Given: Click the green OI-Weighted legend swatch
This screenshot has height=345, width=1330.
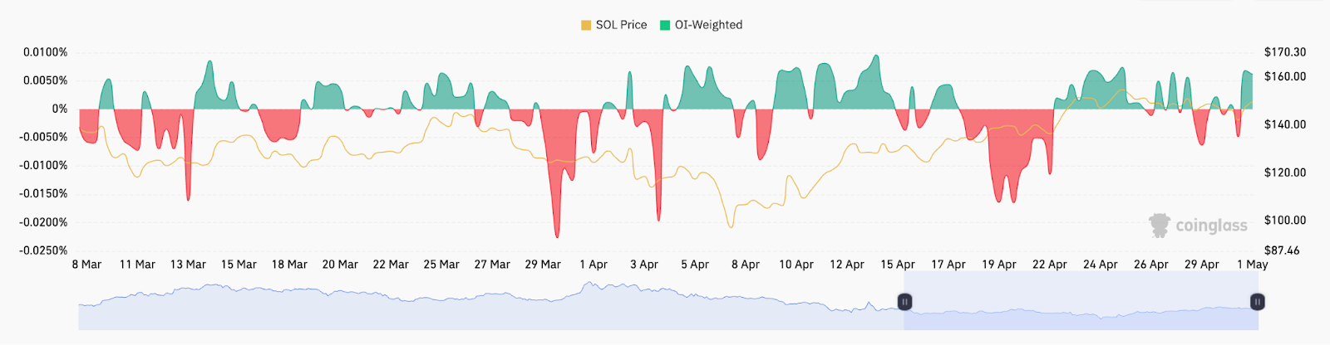Looking at the screenshot, I should tap(664, 25).
